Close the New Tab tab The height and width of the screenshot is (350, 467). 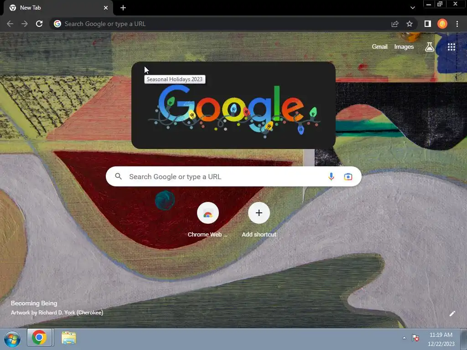[x=106, y=8]
